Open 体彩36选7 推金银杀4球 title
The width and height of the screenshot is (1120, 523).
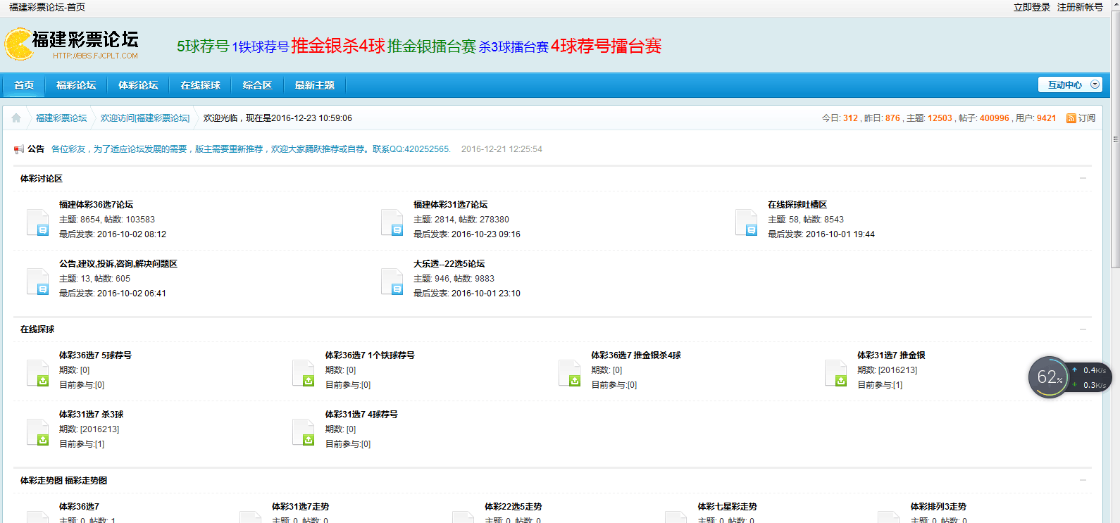coord(636,355)
